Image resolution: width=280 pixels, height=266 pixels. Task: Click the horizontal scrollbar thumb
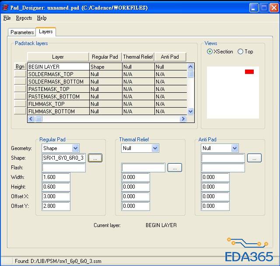click(38, 119)
